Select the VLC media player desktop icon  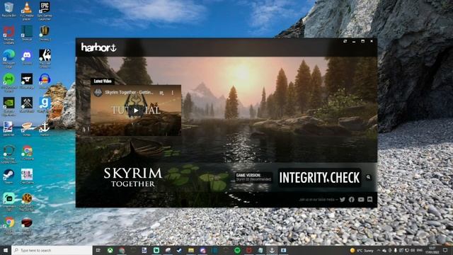click(x=27, y=11)
